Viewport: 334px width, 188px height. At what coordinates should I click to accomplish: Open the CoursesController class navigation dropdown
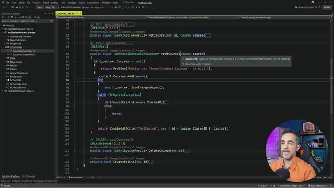click(192, 17)
